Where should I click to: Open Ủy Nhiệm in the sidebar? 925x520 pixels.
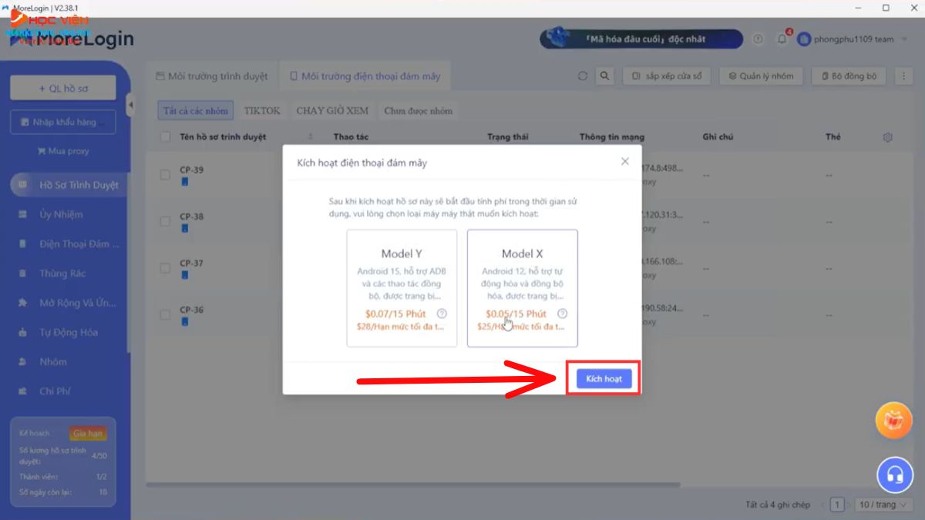click(x=61, y=214)
